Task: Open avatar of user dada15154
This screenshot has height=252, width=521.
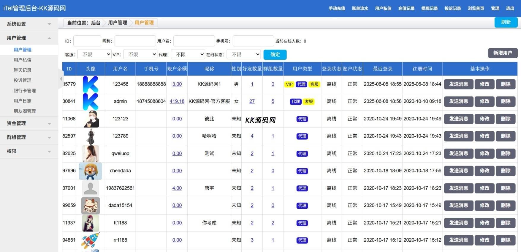Action: 91,206
